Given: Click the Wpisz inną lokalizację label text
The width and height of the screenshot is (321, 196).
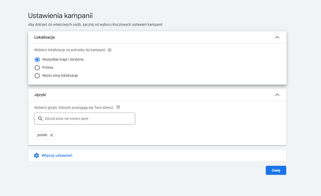Looking at the screenshot, I should 60,76.
